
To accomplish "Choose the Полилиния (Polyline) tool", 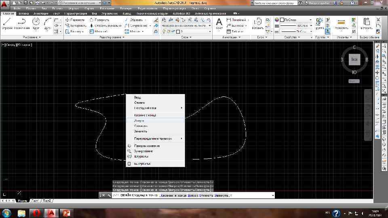I will tap(21, 23).
